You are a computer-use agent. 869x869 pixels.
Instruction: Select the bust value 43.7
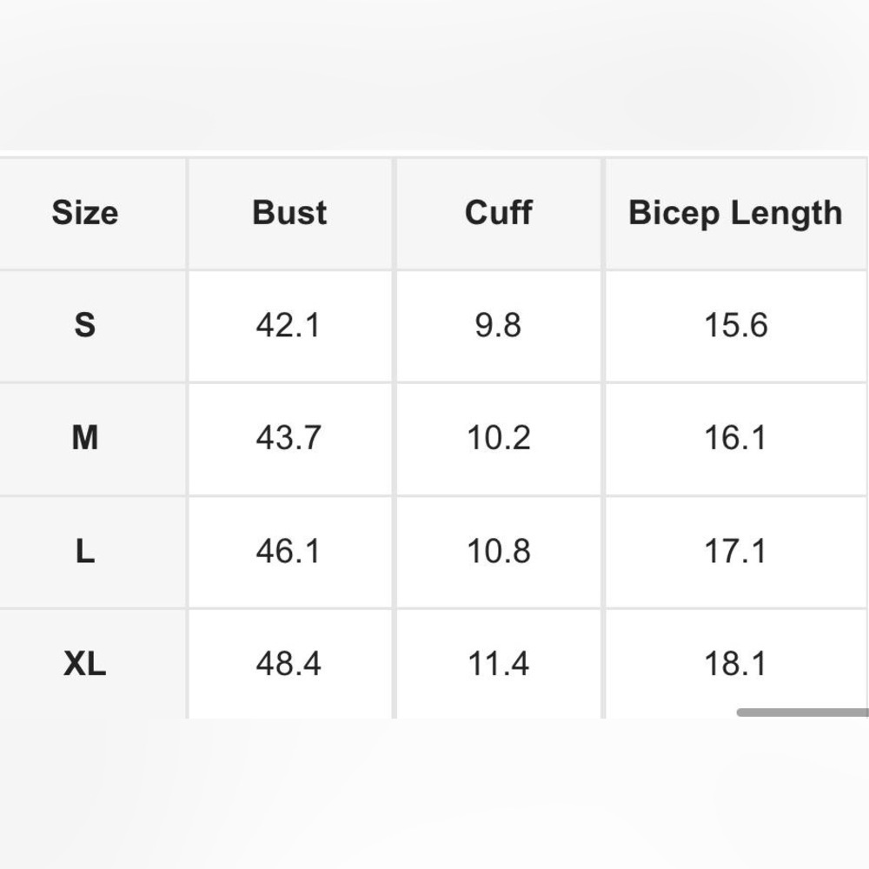[x=289, y=438]
